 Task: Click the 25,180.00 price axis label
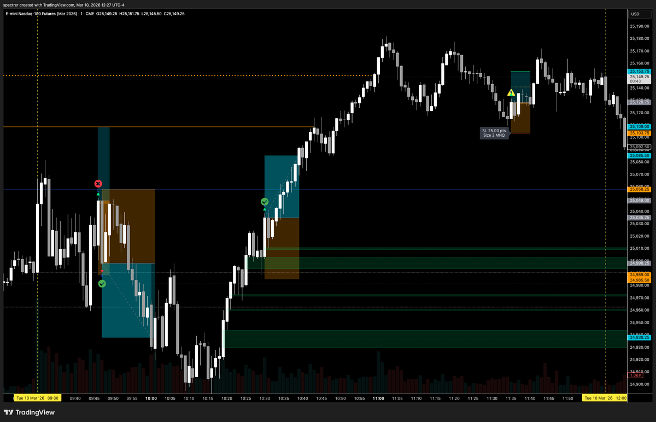coord(639,38)
